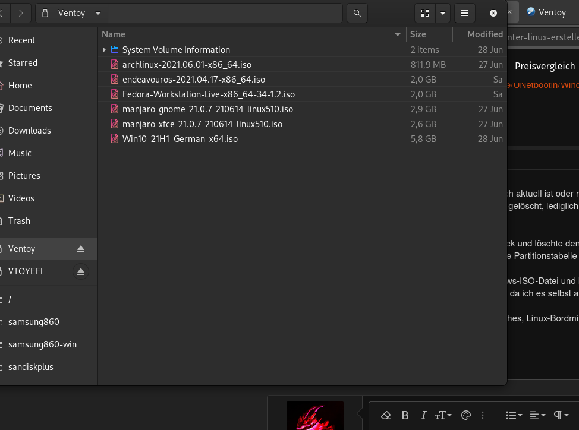
Task: Toggle bold in the editor toolbar
Action: pyautogui.click(x=405, y=416)
